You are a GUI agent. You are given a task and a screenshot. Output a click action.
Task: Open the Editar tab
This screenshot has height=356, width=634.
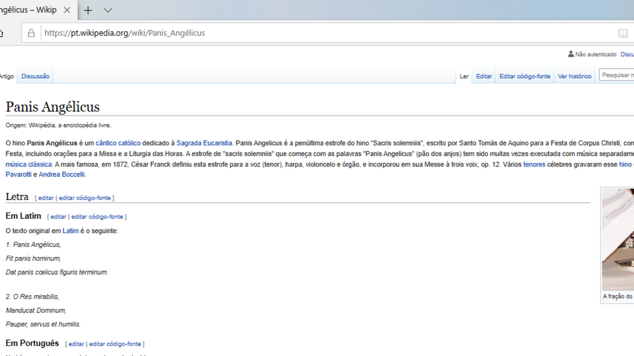484,77
